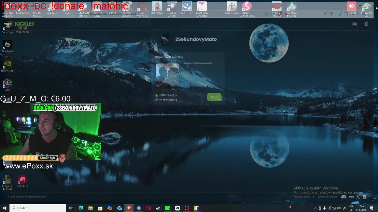
Task: Click the 2SekundovyMato channel name
Action: [196, 39]
